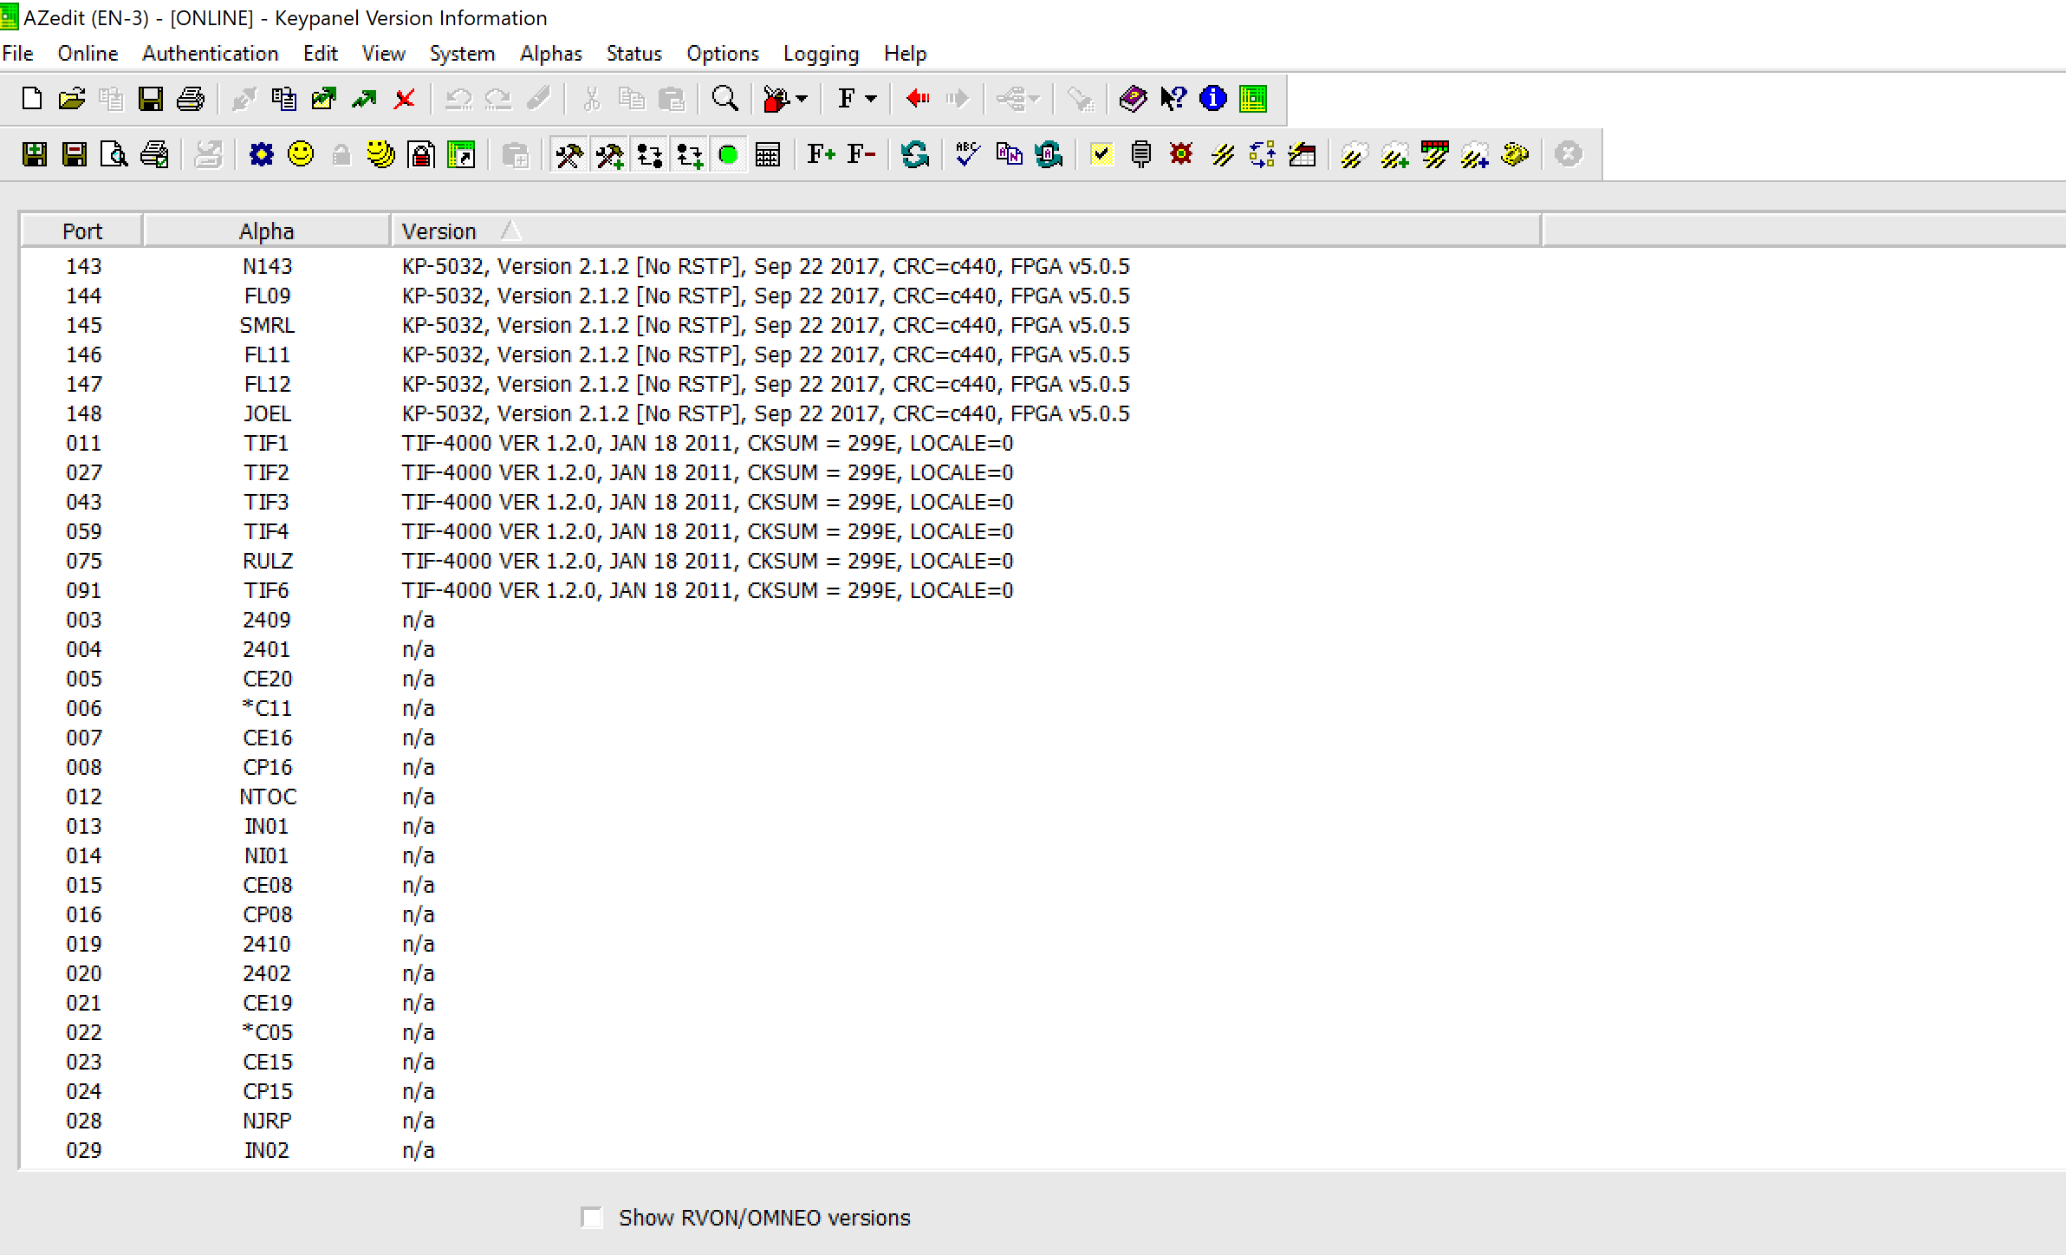
Task: Click the green window shortcut icon
Action: point(461,155)
